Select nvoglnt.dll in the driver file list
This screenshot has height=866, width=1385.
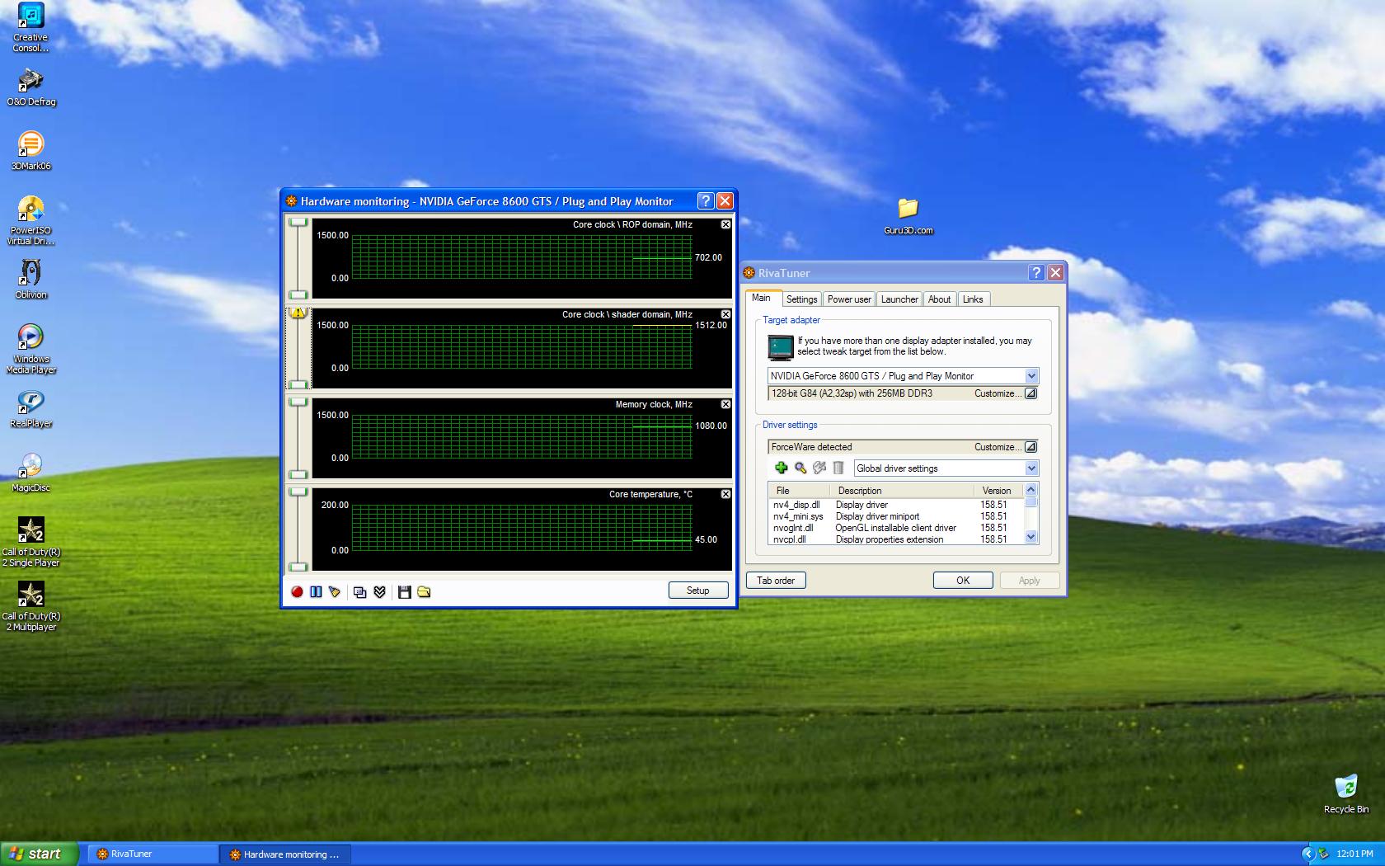pyautogui.click(x=793, y=528)
